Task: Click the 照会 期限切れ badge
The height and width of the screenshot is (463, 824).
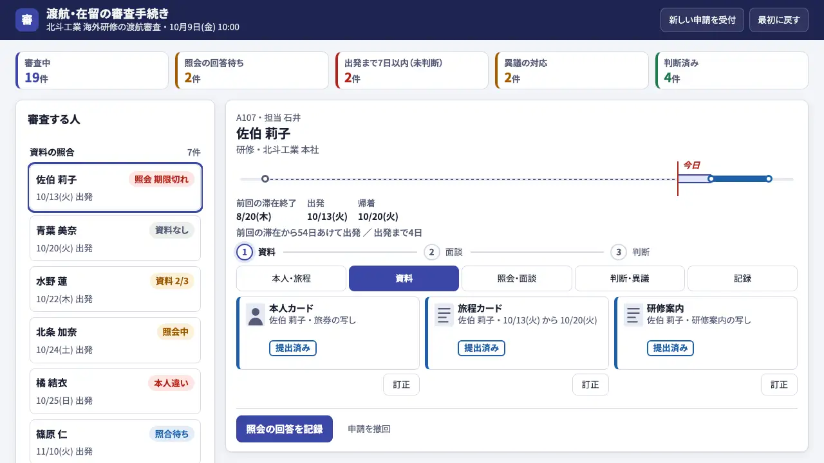Action: pyautogui.click(x=162, y=179)
